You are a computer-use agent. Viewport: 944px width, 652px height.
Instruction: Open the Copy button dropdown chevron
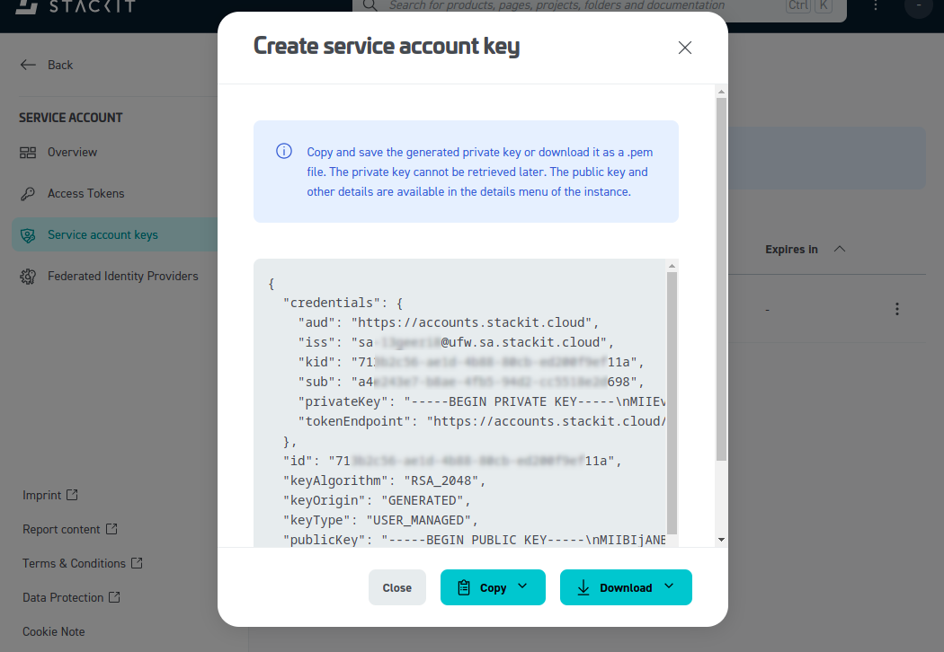522,586
